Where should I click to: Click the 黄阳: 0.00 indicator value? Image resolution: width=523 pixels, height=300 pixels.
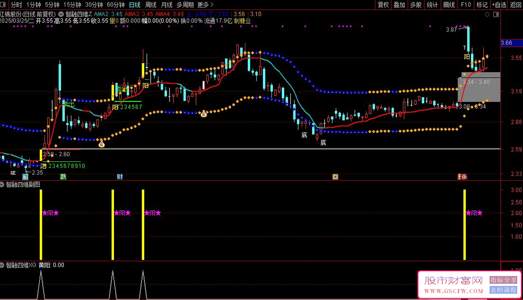click(x=51, y=265)
